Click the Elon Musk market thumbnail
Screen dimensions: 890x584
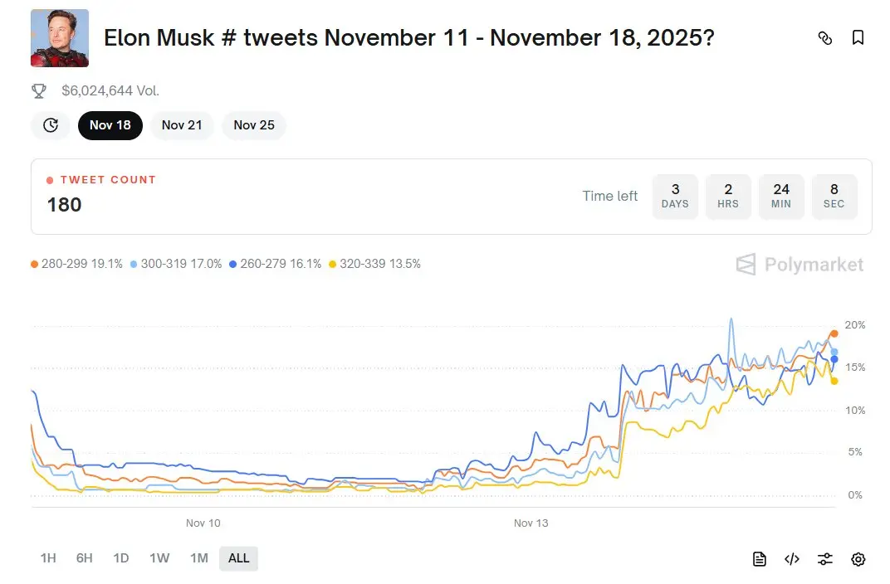(x=60, y=38)
